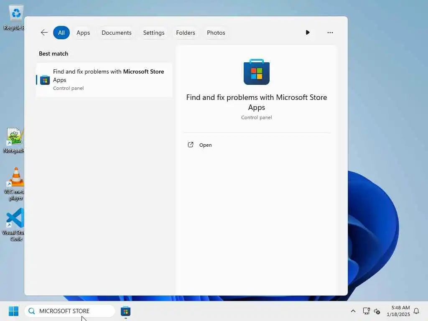Image resolution: width=428 pixels, height=321 pixels.
Task: Filter results by Documents
Action: click(x=117, y=33)
